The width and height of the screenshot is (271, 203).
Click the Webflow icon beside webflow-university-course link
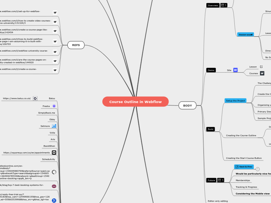[x=55, y=52]
